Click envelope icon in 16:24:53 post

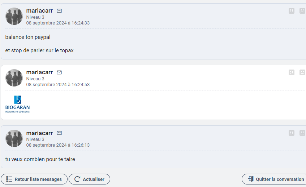(x=59, y=72)
